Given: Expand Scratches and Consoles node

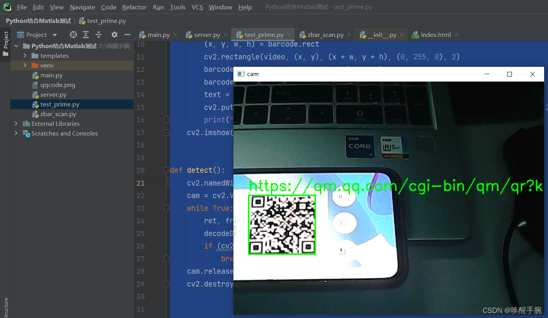Looking at the screenshot, I should click(x=16, y=134).
